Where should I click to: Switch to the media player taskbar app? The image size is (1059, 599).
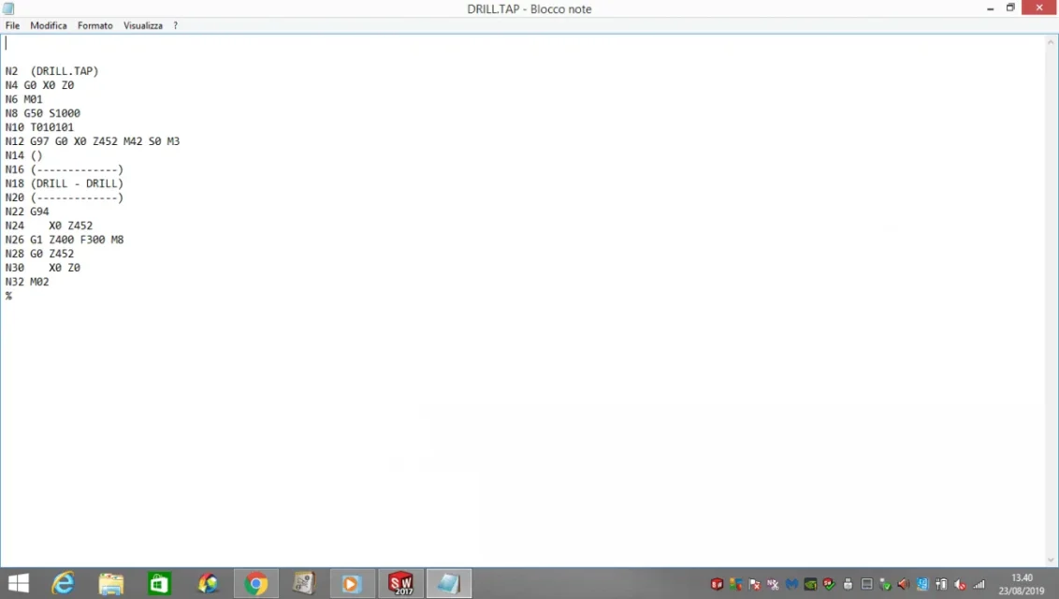click(x=352, y=584)
